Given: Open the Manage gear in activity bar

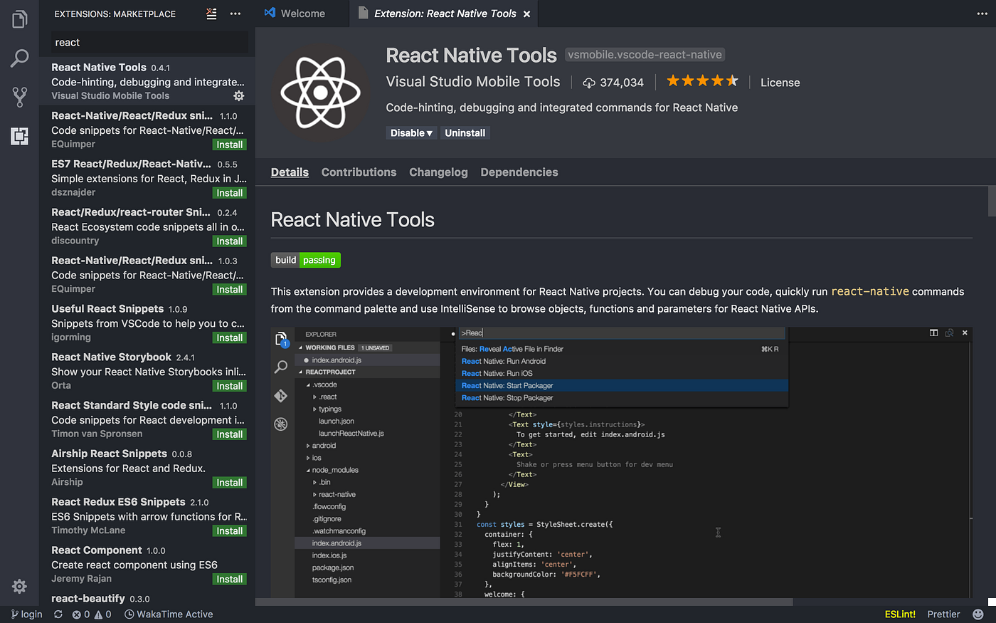Looking at the screenshot, I should click(x=19, y=586).
